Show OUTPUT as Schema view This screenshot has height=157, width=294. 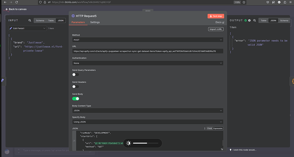point(284,20)
